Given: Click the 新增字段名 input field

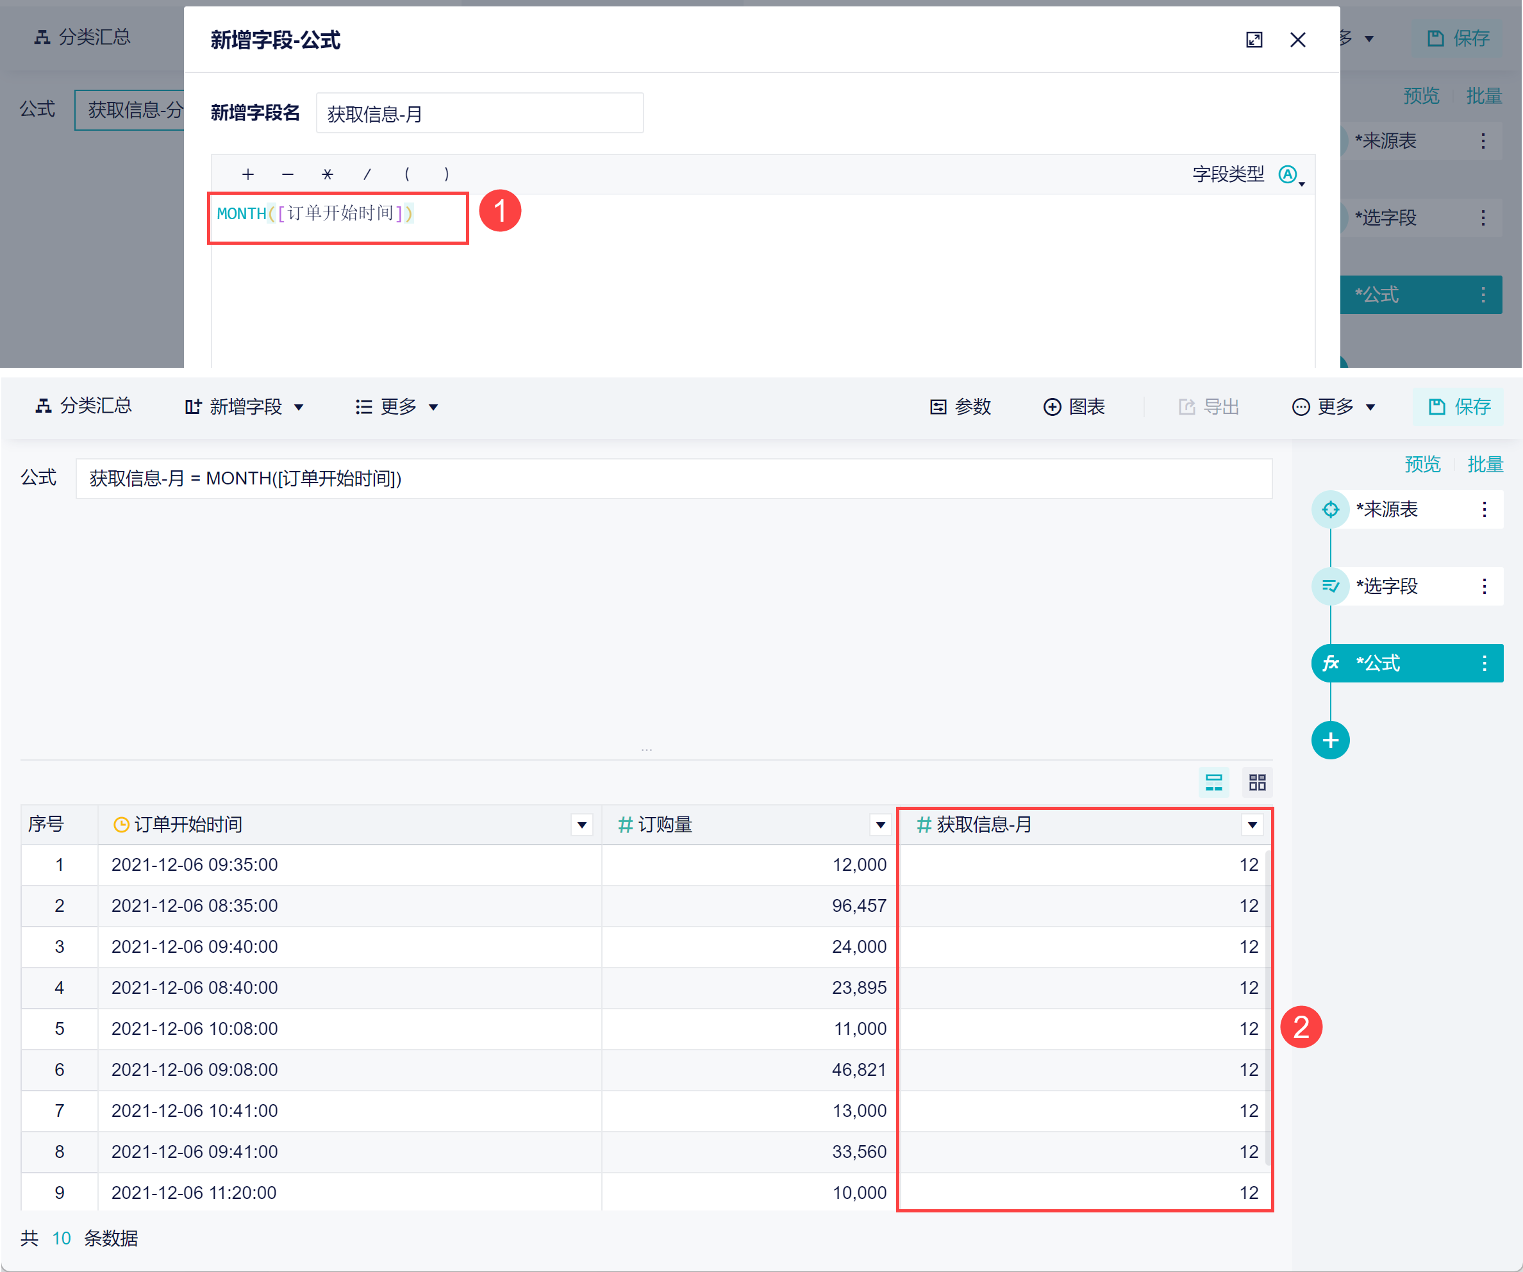Looking at the screenshot, I should point(479,113).
